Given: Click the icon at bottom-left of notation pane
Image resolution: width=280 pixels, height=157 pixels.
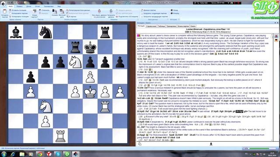Looking at the screenshot, I should pos(140,144).
